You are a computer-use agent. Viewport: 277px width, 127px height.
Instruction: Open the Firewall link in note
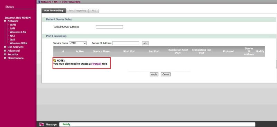[x=96, y=64]
